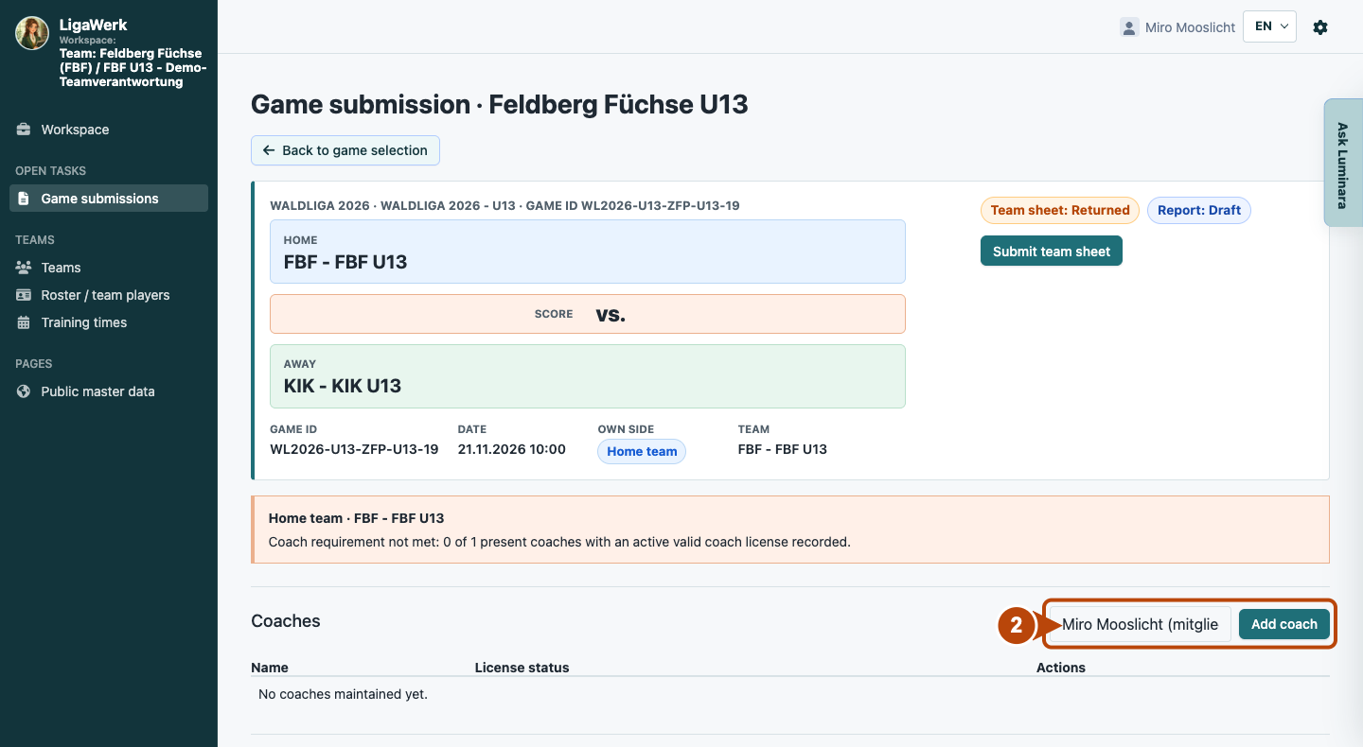1363x747 pixels.
Task: Click the Add coach button
Action: (1284, 624)
